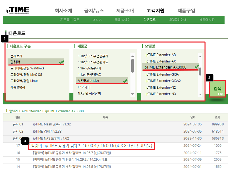Screen dimensions: 231x170
Task: Open firmware 14.29.2 / 14.29.4 배포 post
Action: [x=70, y=160]
